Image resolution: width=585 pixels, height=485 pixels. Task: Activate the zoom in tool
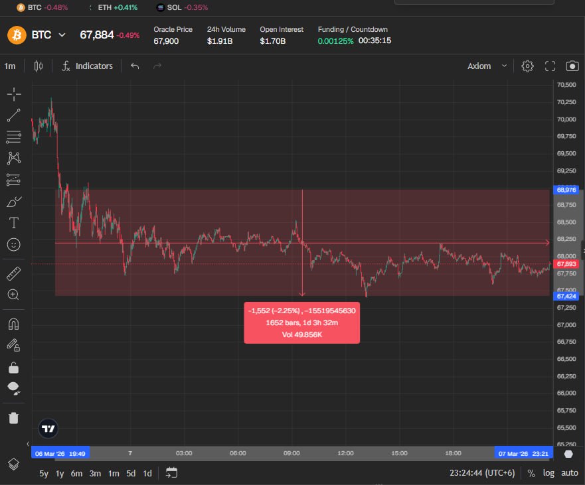14,295
